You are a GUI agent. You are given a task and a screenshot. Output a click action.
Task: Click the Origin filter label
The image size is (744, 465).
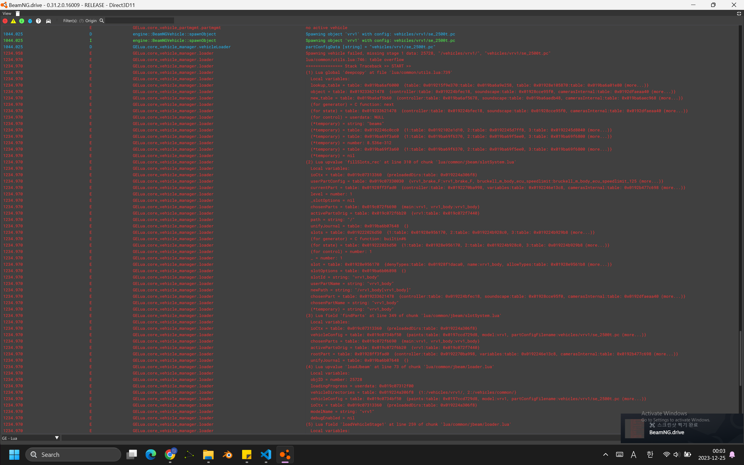pyautogui.click(x=91, y=21)
